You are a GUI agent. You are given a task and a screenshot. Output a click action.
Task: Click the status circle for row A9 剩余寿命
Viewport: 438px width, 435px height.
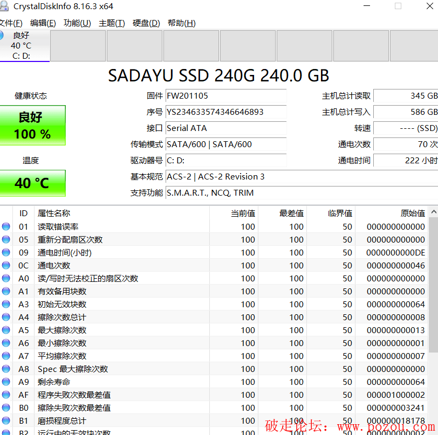pyautogui.click(x=6, y=382)
